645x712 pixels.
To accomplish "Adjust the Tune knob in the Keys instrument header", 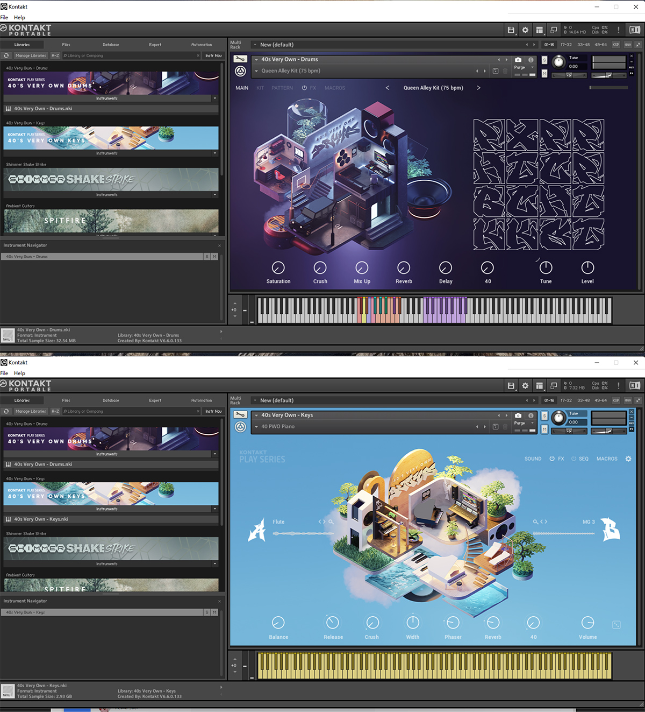I will (559, 418).
